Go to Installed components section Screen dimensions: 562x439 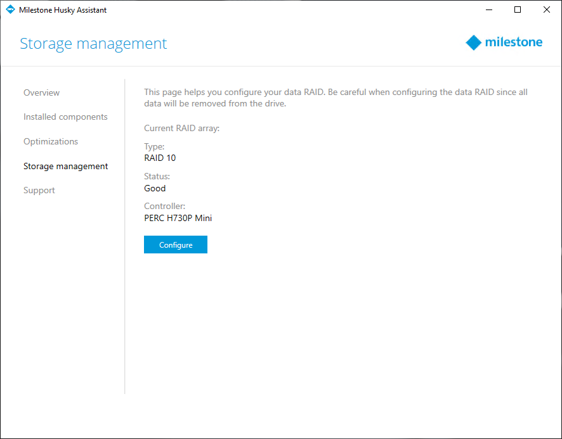click(65, 117)
